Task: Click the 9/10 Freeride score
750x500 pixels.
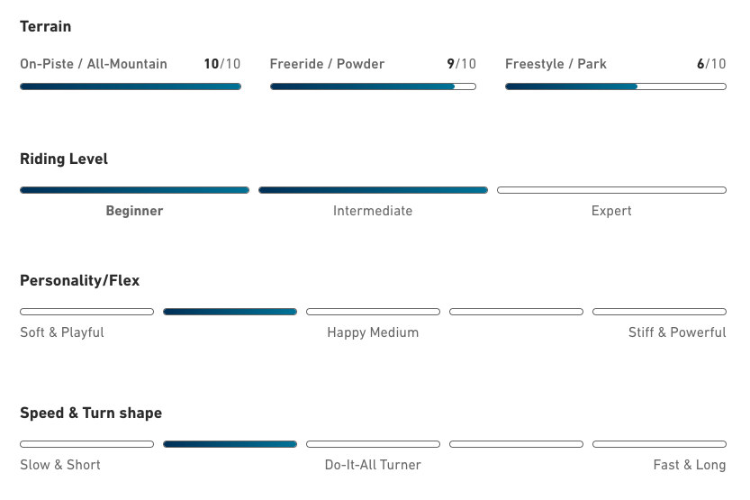Action: pos(461,64)
